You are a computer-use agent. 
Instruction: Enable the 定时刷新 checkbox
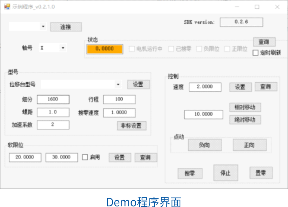(255, 53)
